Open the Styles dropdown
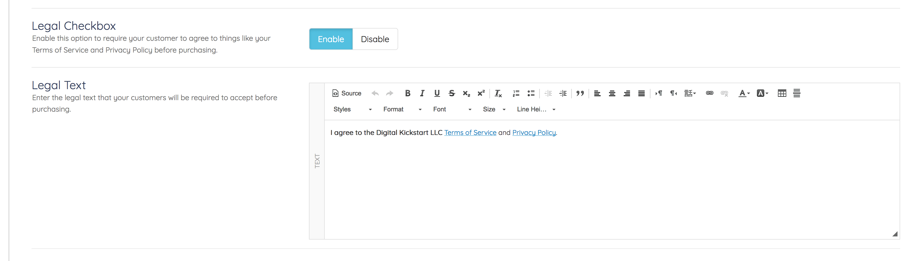The image size is (908, 261). [352, 109]
